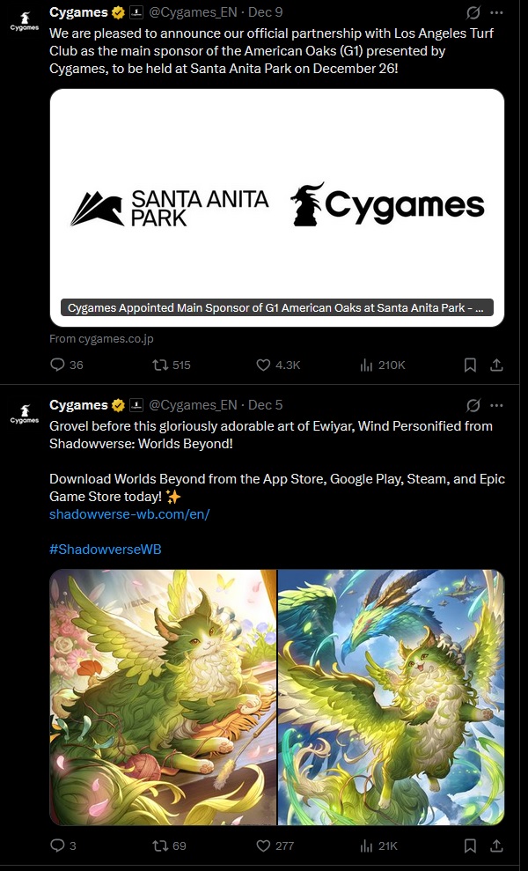Image resolution: width=528 pixels, height=871 pixels.
Task: Open shadowverse-wb.com/en/ link
Action: coord(129,513)
